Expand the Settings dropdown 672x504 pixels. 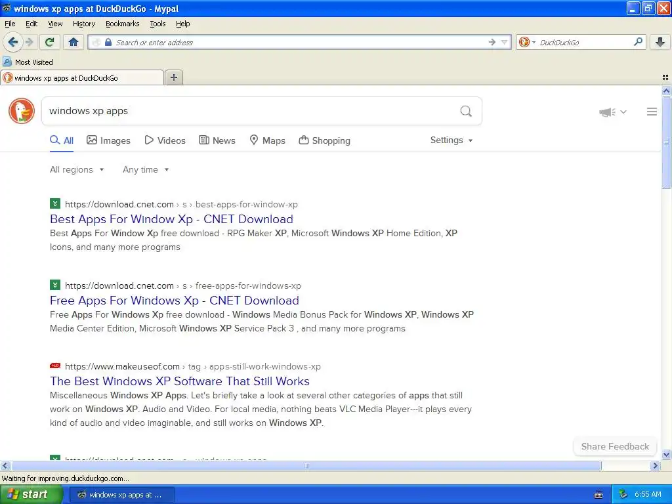click(x=451, y=140)
